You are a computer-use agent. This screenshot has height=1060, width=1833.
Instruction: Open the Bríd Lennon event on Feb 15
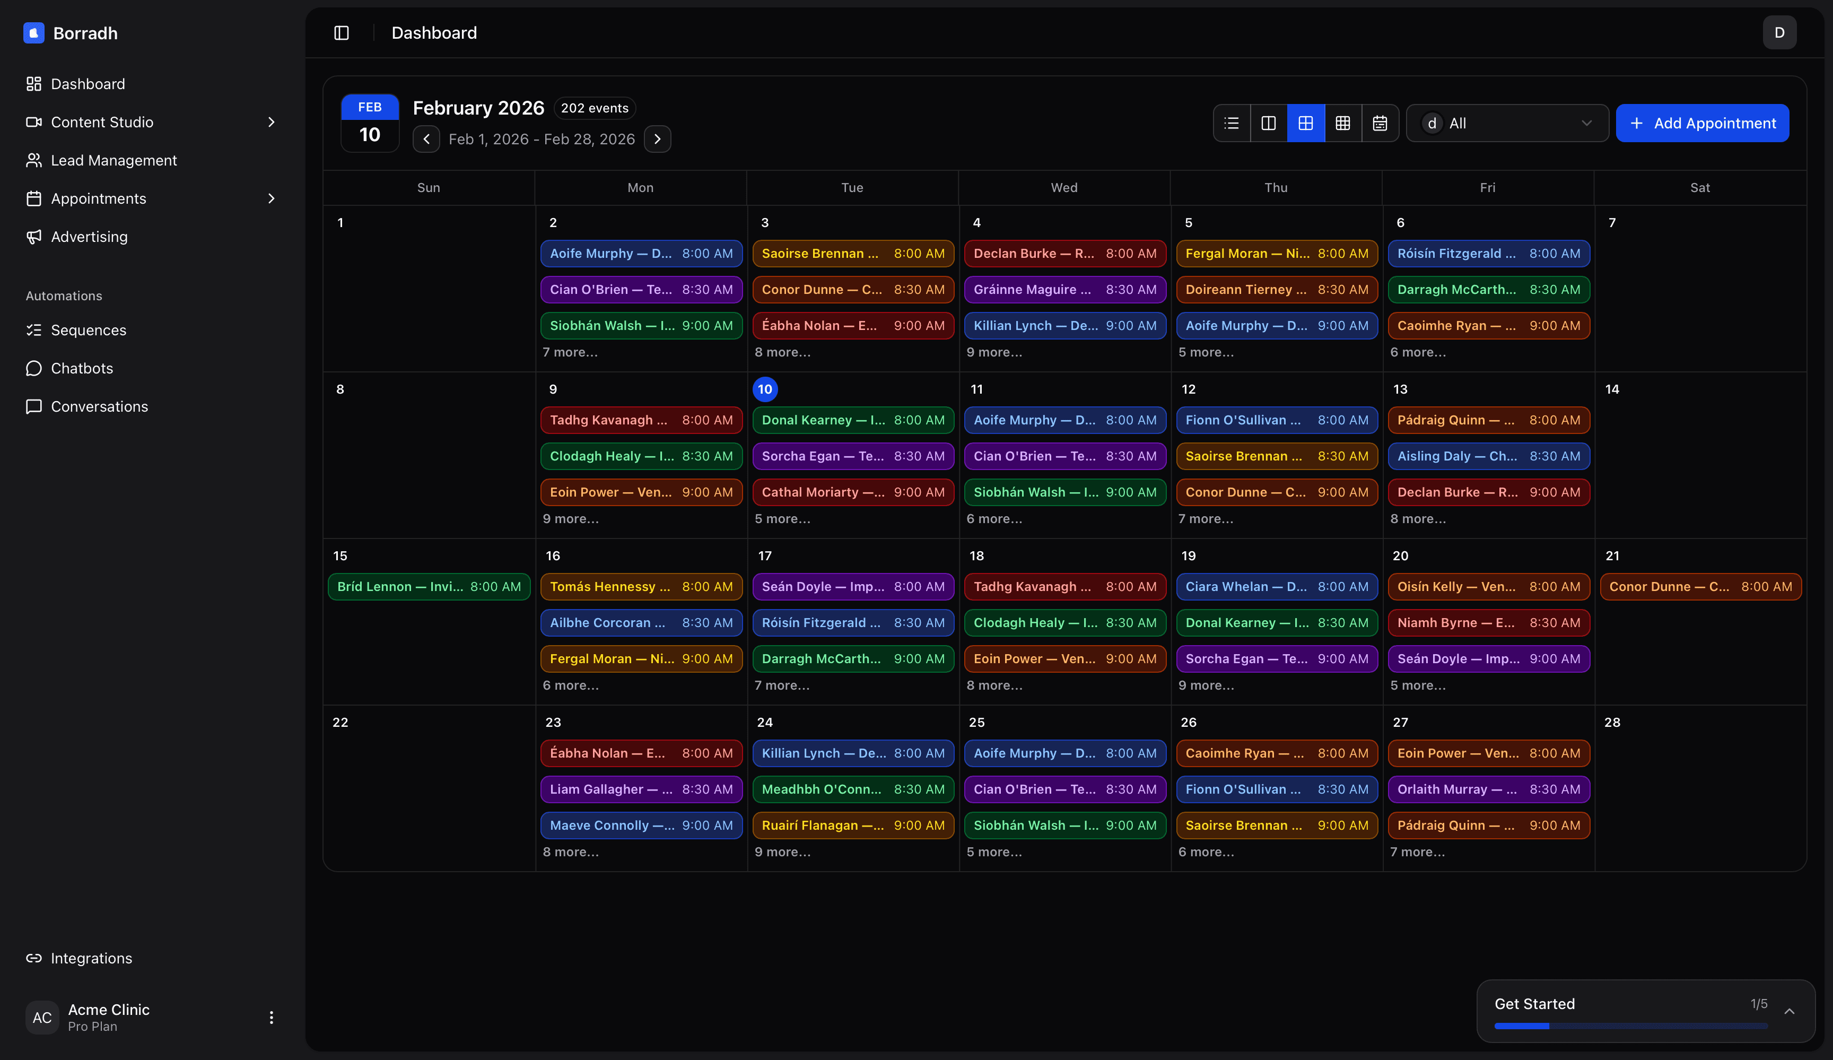429,586
